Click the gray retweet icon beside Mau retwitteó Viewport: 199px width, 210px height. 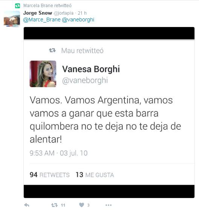click(52, 50)
